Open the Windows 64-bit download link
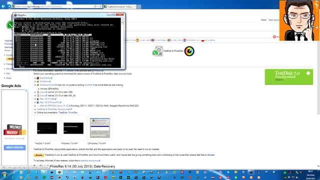320x180 pixels. click(47, 85)
